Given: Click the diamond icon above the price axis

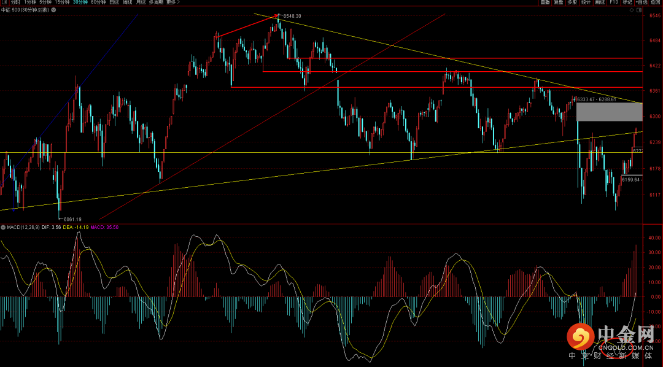Looking at the screenshot, I should click(x=632, y=10).
